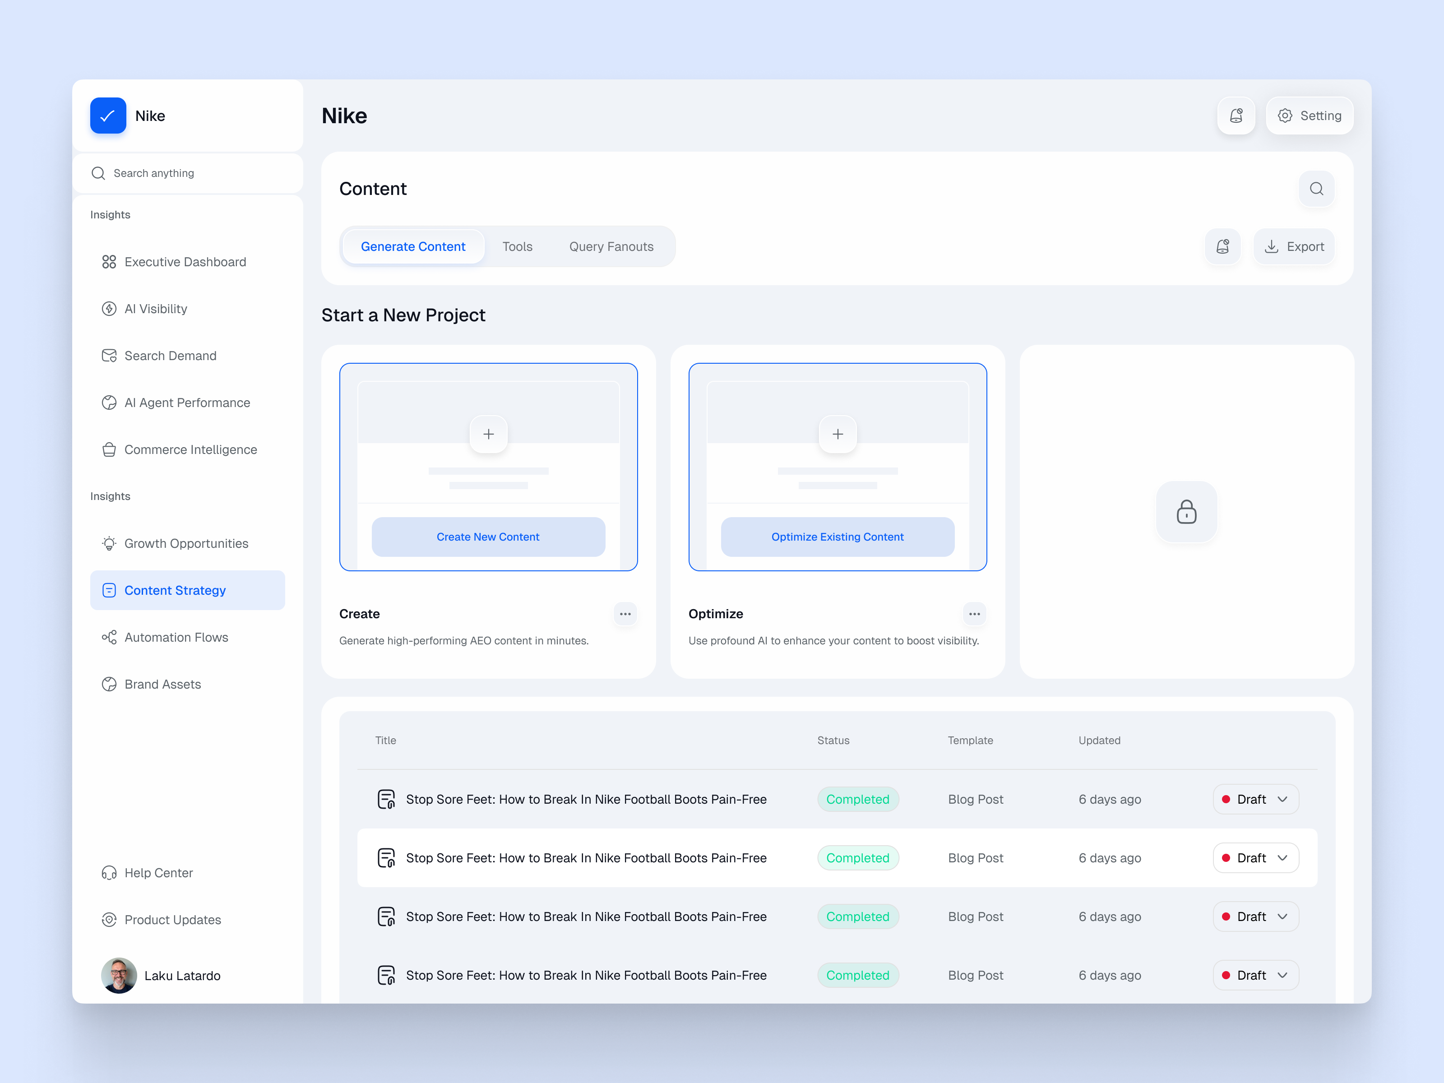The height and width of the screenshot is (1083, 1444).
Task: Click the Executive Dashboard sidebar icon
Action: pos(109,262)
